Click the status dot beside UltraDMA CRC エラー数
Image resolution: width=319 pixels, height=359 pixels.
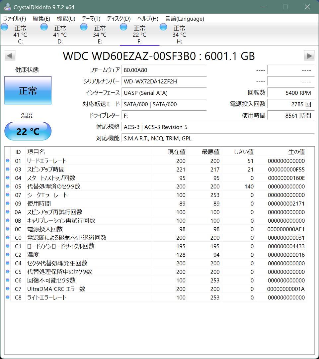pyautogui.click(x=8, y=289)
